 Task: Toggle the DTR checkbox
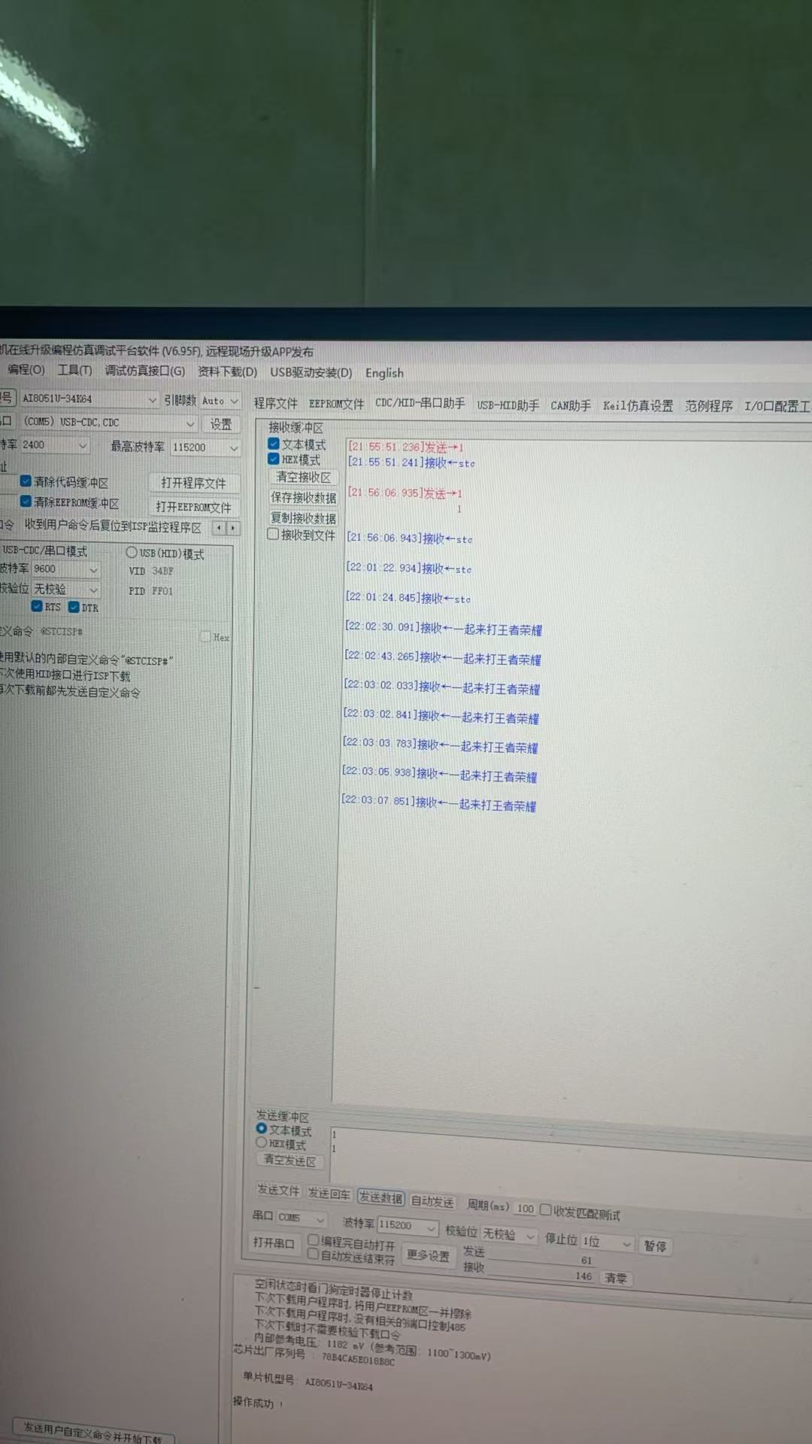pos(74,607)
